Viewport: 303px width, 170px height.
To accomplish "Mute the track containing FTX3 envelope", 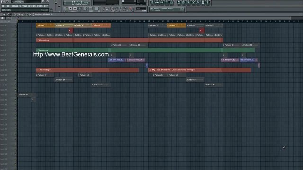I will pyautogui.click(x=16, y=70).
